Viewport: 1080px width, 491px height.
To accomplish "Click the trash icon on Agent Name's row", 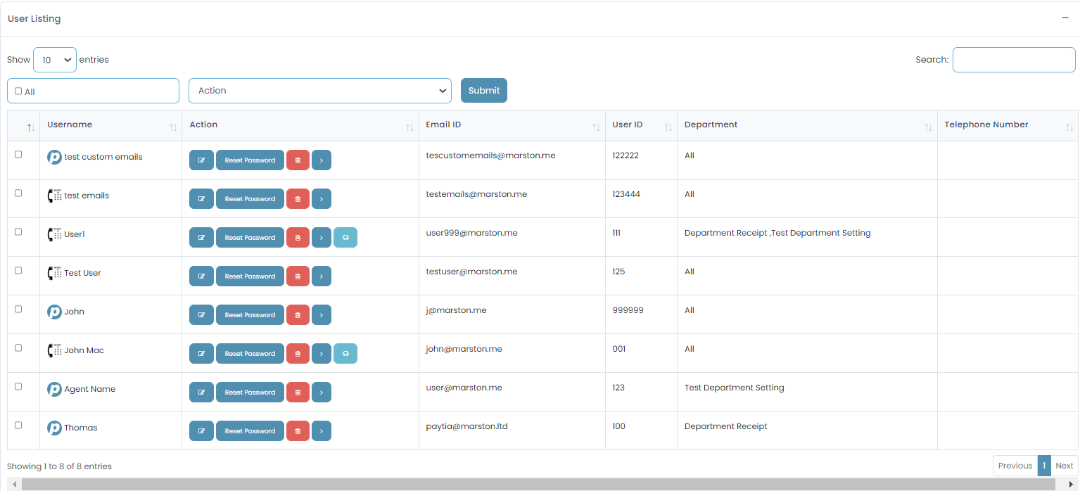I will click(297, 392).
